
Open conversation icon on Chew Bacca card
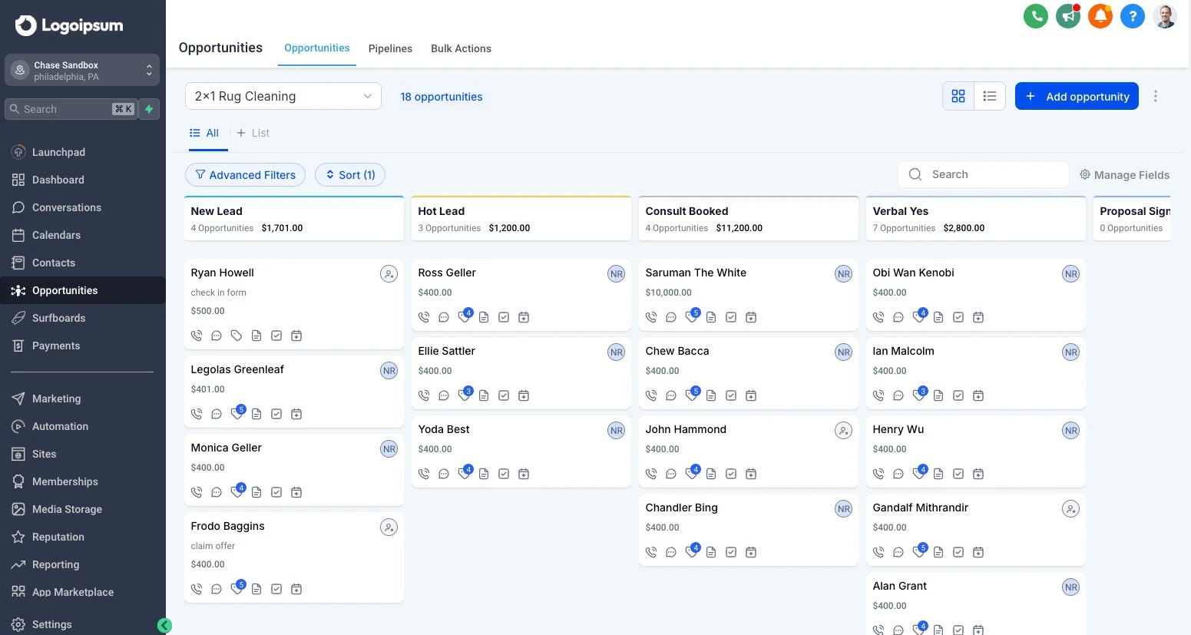[x=671, y=395]
